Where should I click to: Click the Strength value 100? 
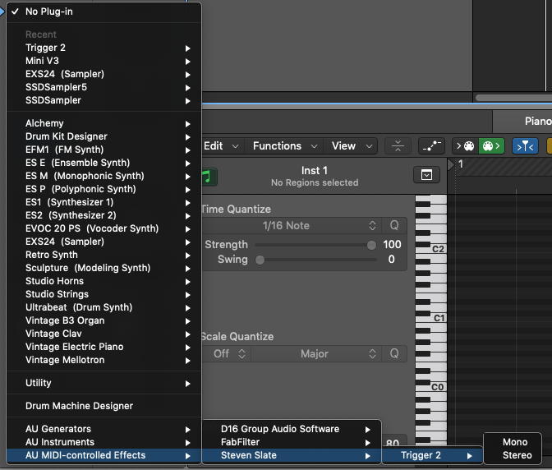392,245
